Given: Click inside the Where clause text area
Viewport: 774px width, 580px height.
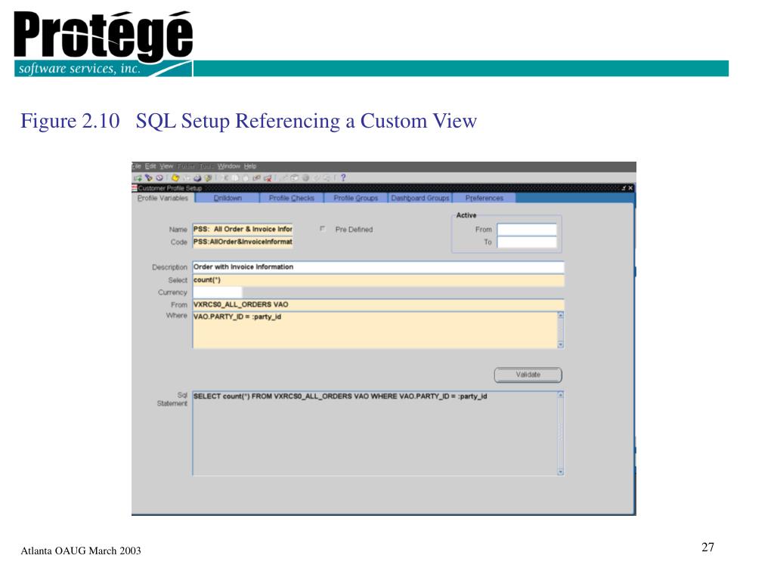Looking at the screenshot, I should click(375, 330).
